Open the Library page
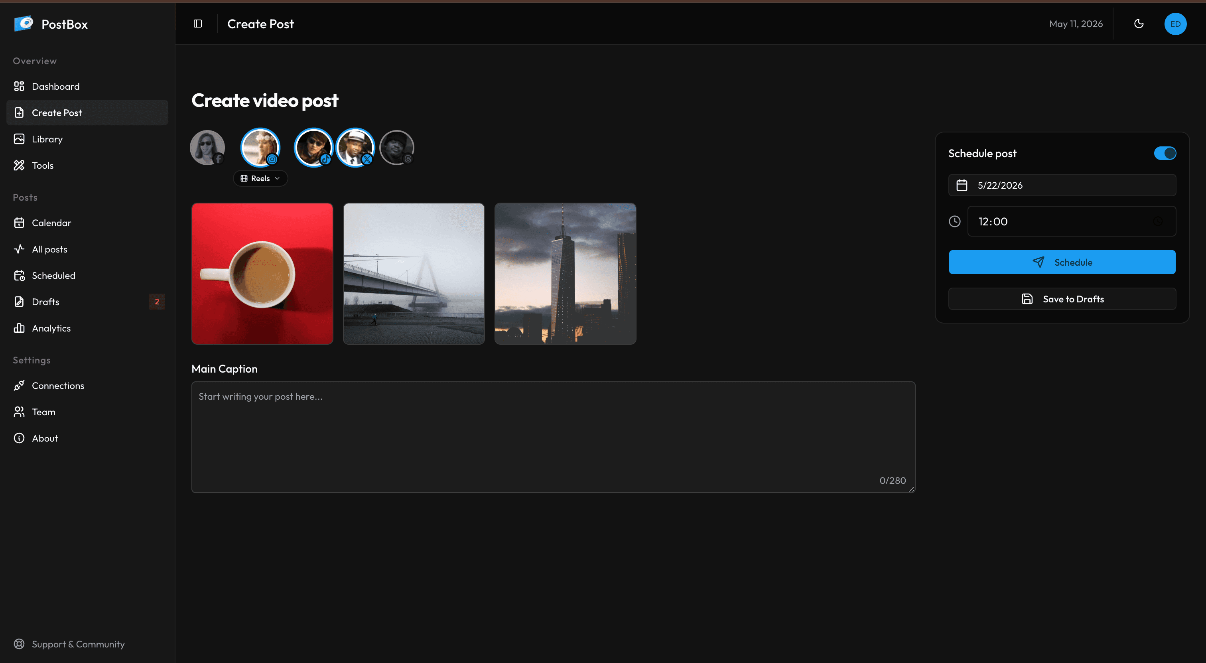 coord(87,139)
